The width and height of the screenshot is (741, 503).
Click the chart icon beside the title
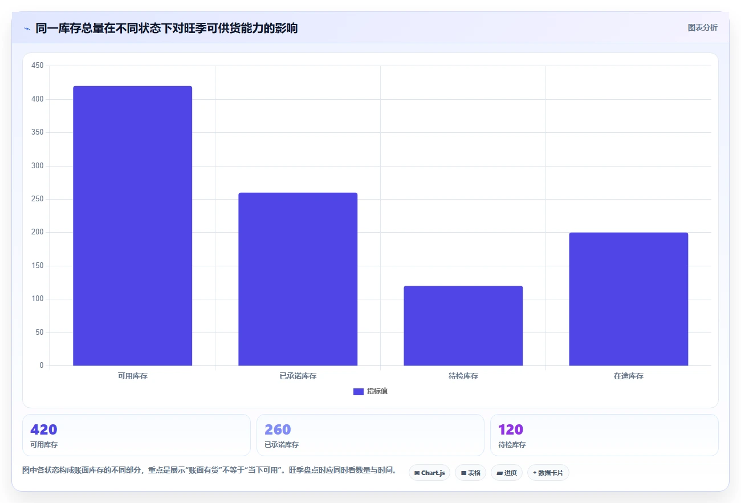[x=27, y=29]
